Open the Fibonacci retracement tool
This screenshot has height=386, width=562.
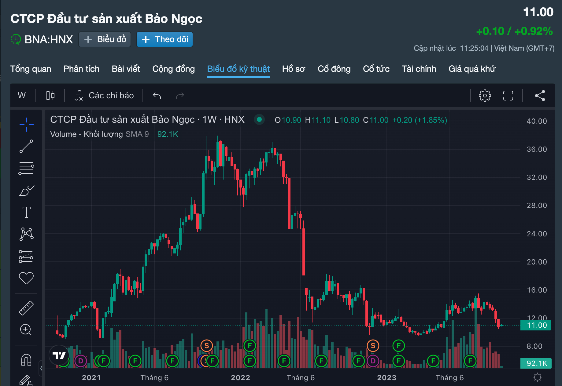pos(26,168)
